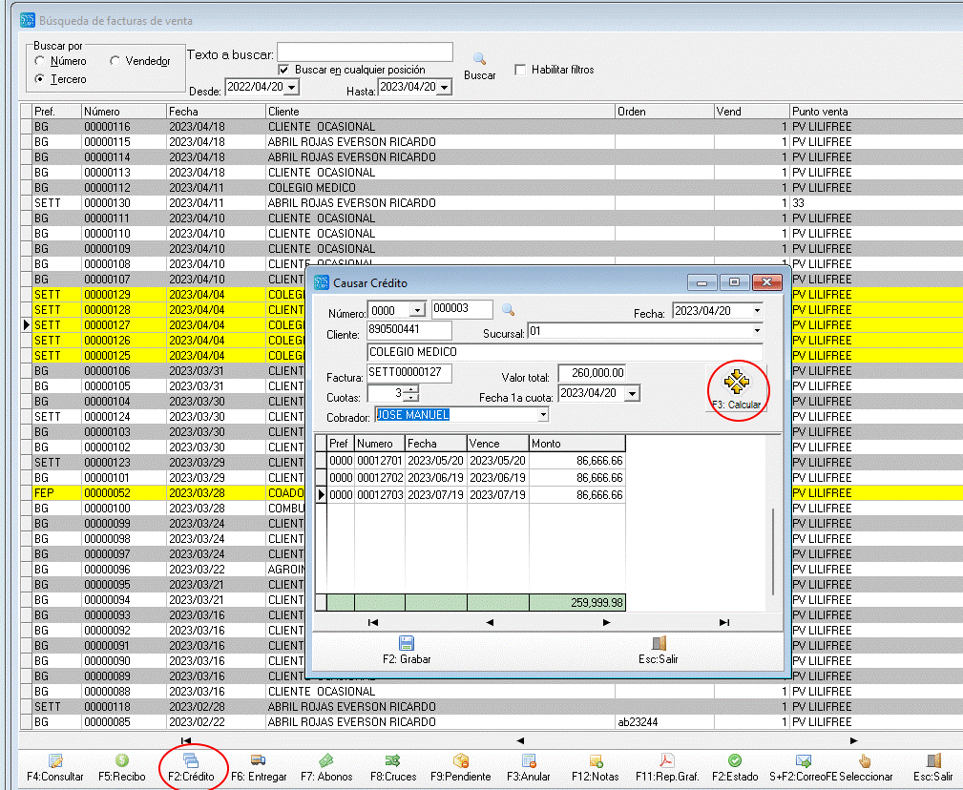Click the Buscar search button
This screenshot has width=963, height=790.
coord(479,65)
